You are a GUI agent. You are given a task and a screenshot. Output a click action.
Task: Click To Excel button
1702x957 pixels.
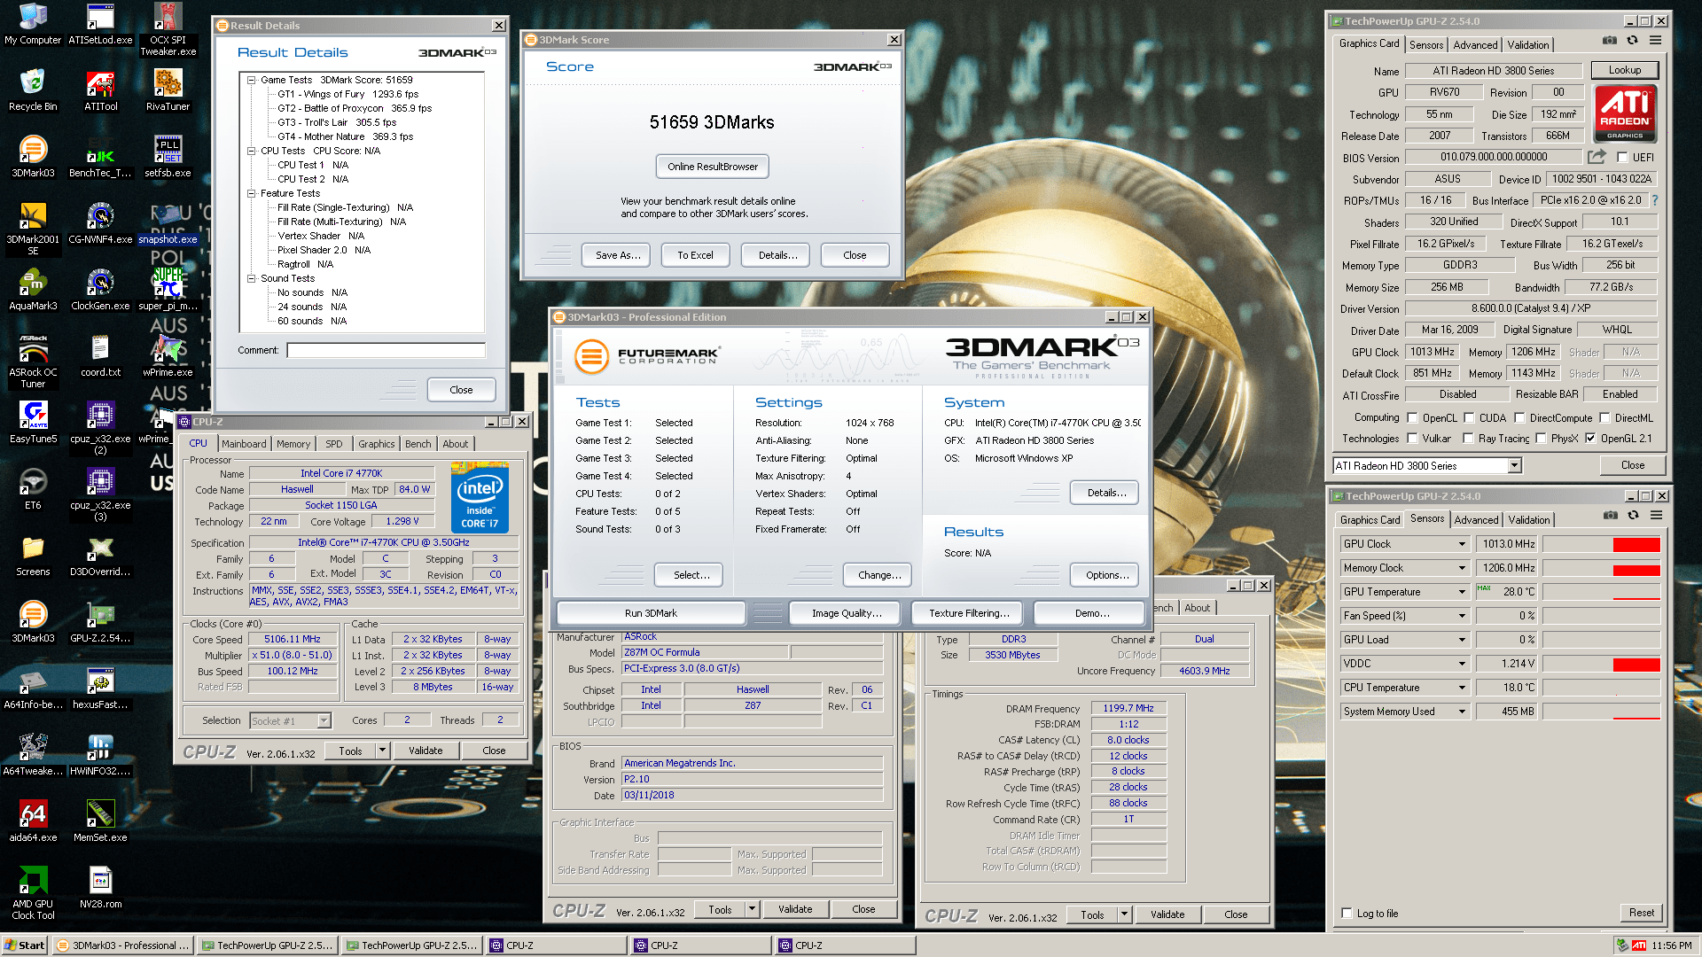click(x=695, y=255)
